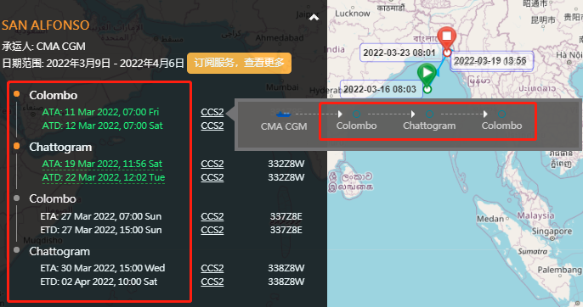Click the gray dot beside last Chattogram
Viewport: 583px width, 307px height.
[16, 250]
